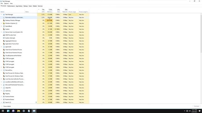Click the network icon in system tray
This screenshot has height=113, width=202.
(187, 111)
